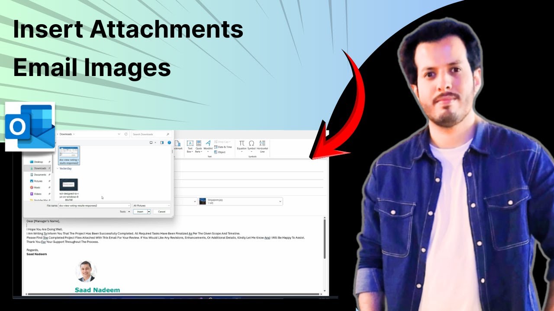This screenshot has height=311, width=554.
Task: Click the Bookmark ribbon icon
Action: click(177, 145)
